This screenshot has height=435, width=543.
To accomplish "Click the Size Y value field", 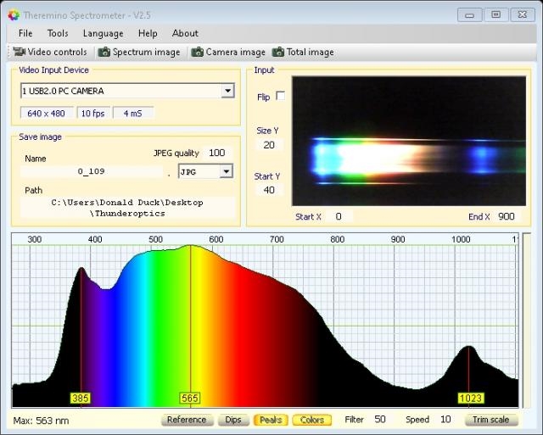I will (x=269, y=145).
